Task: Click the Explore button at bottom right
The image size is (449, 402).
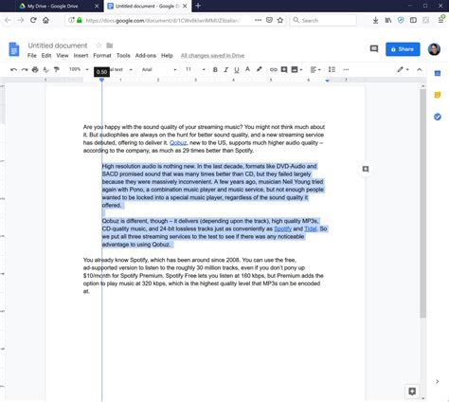Action: [412, 392]
